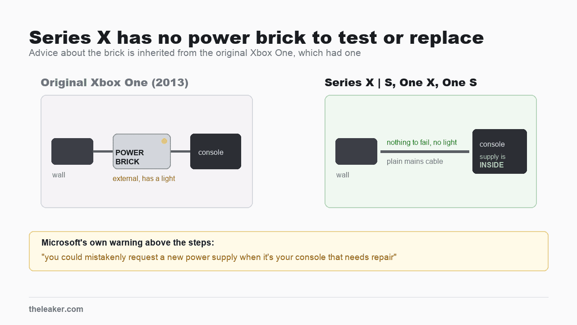Open the theleaker.com footer link
This screenshot has height=325, width=577.
click(56, 309)
